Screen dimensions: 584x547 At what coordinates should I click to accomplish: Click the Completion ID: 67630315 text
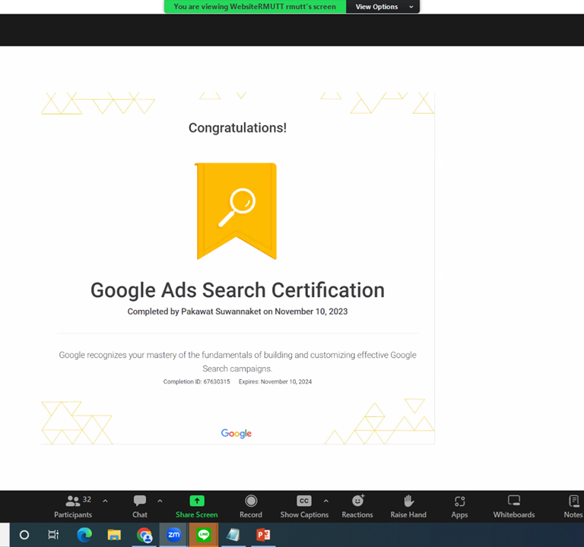click(x=197, y=382)
